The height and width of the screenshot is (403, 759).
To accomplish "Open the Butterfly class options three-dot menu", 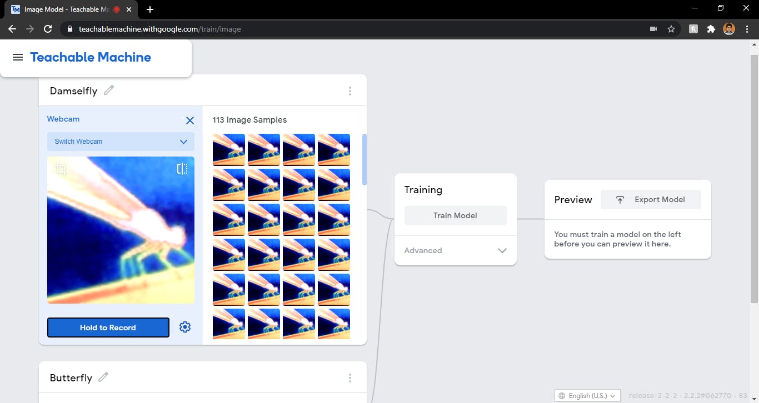I will tap(349, 378).
